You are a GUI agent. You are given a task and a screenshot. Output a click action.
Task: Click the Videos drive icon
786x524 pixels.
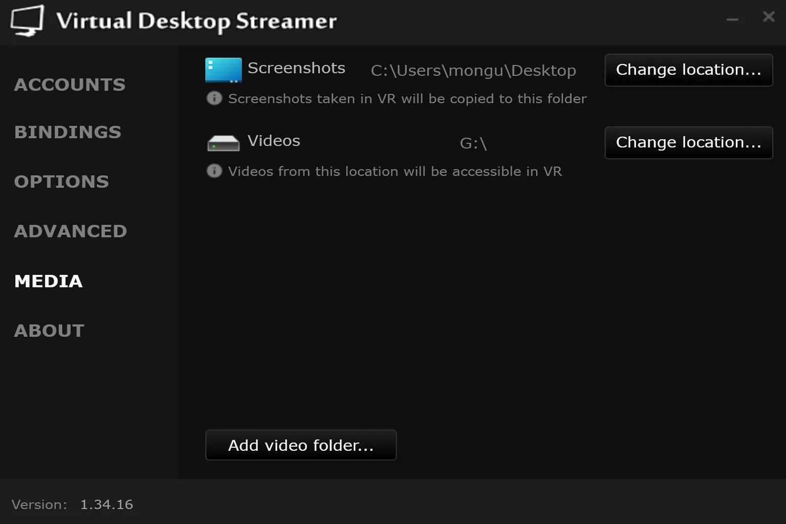click(223, 143)
